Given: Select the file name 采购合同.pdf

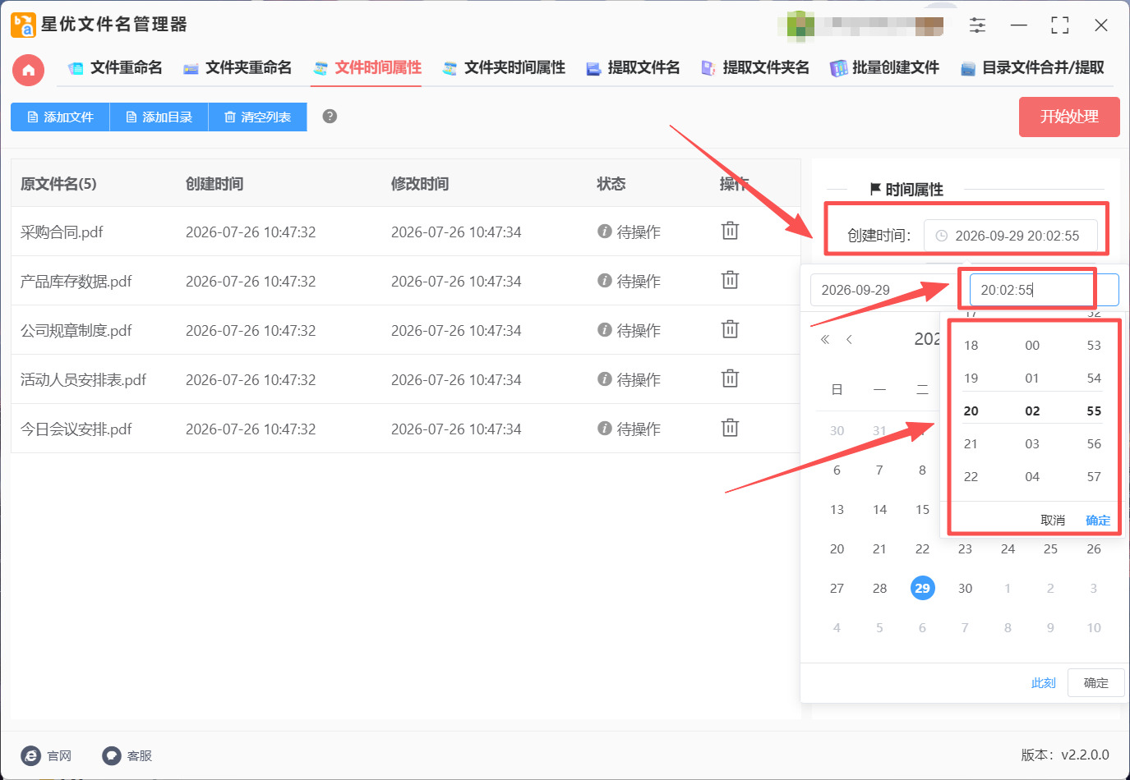Looking at the screenshot, I should (62, 232).
